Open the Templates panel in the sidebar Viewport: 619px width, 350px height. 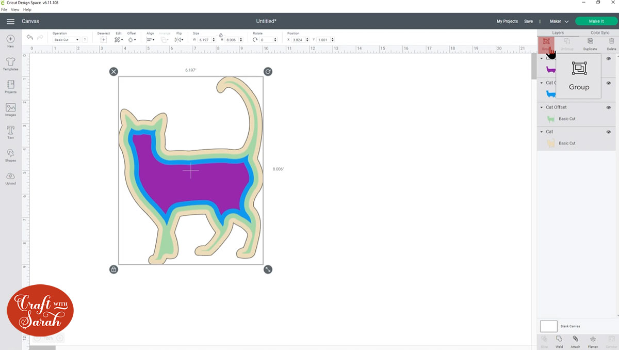[10, 63]
